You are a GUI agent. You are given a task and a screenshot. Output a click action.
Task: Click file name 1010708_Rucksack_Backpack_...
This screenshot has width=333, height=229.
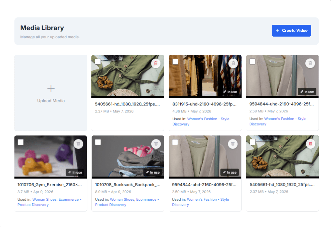(x=128, y=185)
